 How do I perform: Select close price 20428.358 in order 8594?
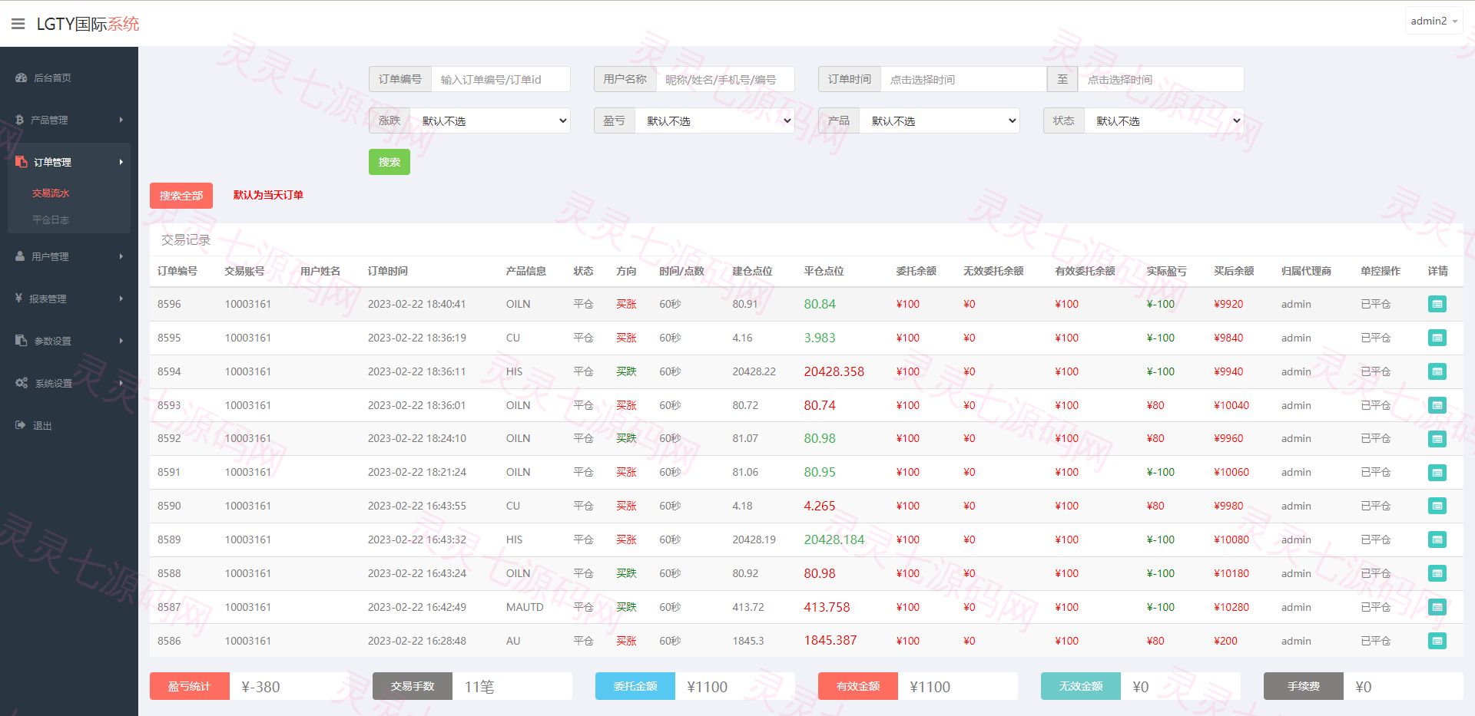834,371
